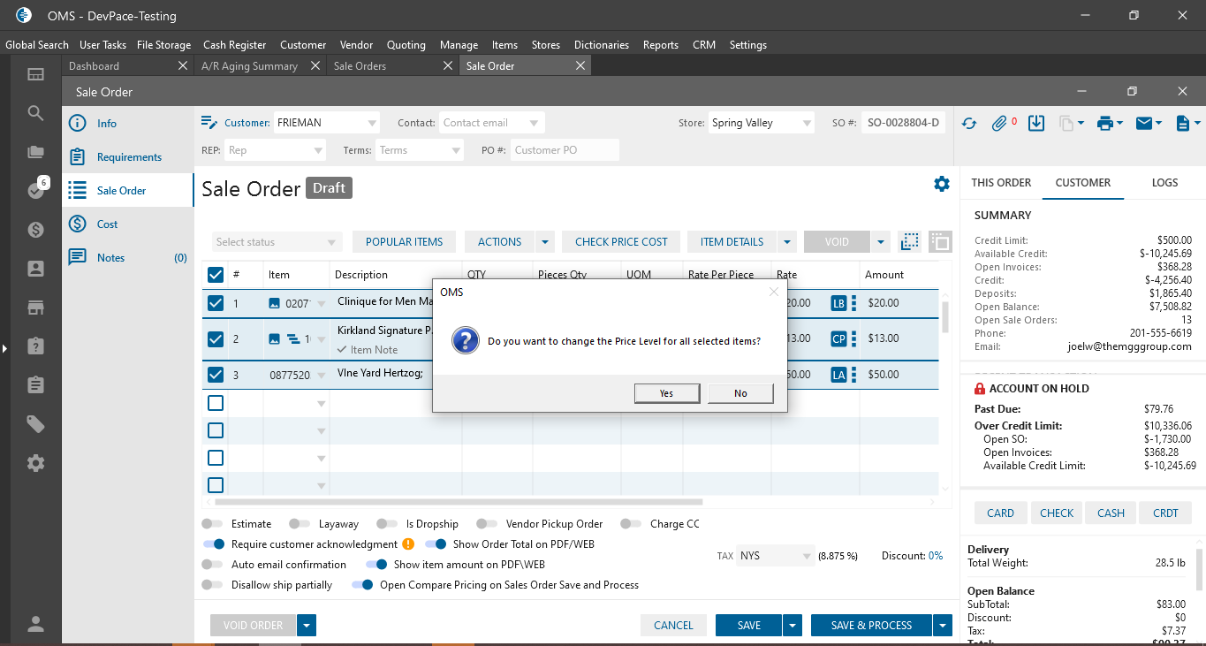The width and height of the screenshot is (1206, 646).
Task: Turn on Vendor Pickup Order toggle
Action: click(x=486, y=524)
